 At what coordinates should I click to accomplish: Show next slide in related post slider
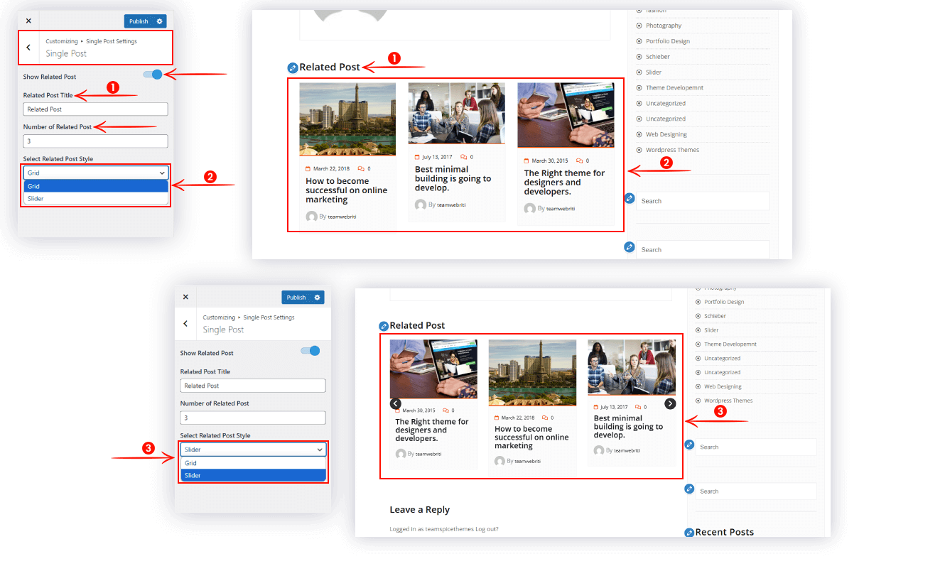[x=670, y=403]
